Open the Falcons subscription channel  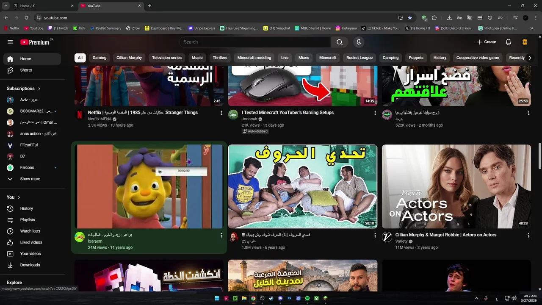pyautogui.click(x=32, y=168)
